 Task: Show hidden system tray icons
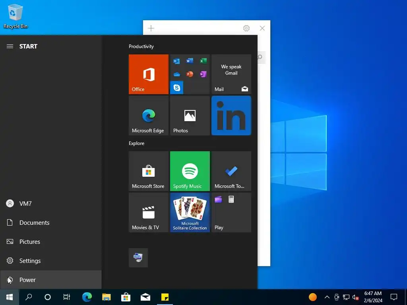point(327,297)
